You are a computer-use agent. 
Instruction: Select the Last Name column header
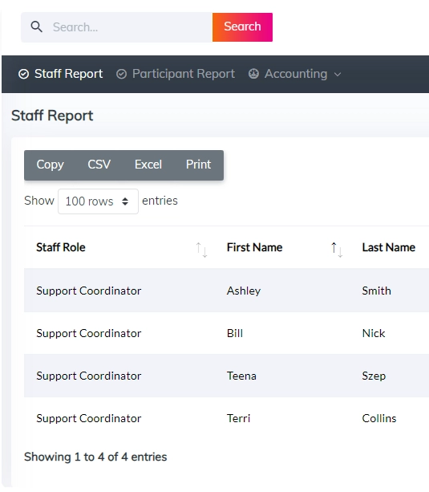389,247
